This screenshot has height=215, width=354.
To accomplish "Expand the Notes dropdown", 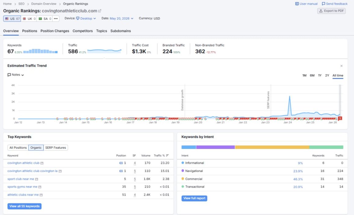I will pos(16,75).
